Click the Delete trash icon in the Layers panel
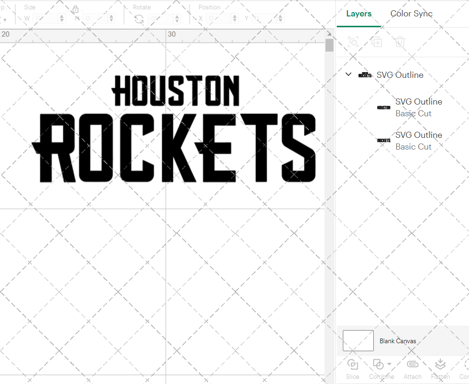 point(400,42)
